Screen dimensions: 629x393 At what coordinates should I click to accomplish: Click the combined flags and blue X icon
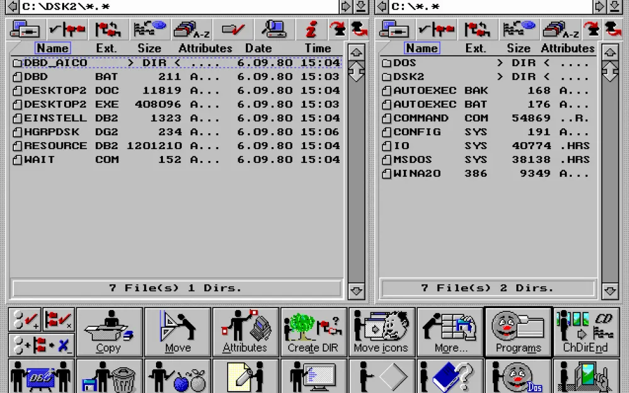tap(42, 345)
